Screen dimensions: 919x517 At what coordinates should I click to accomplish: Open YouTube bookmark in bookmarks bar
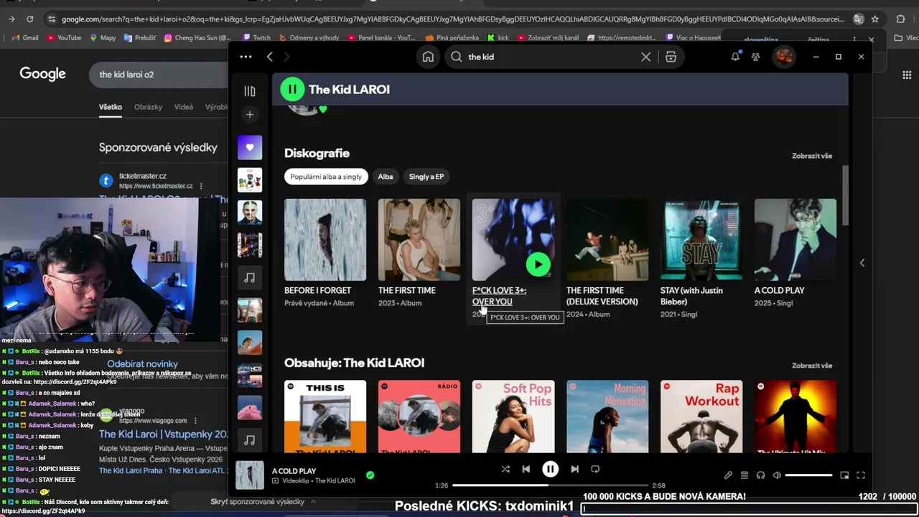point(64,37)
